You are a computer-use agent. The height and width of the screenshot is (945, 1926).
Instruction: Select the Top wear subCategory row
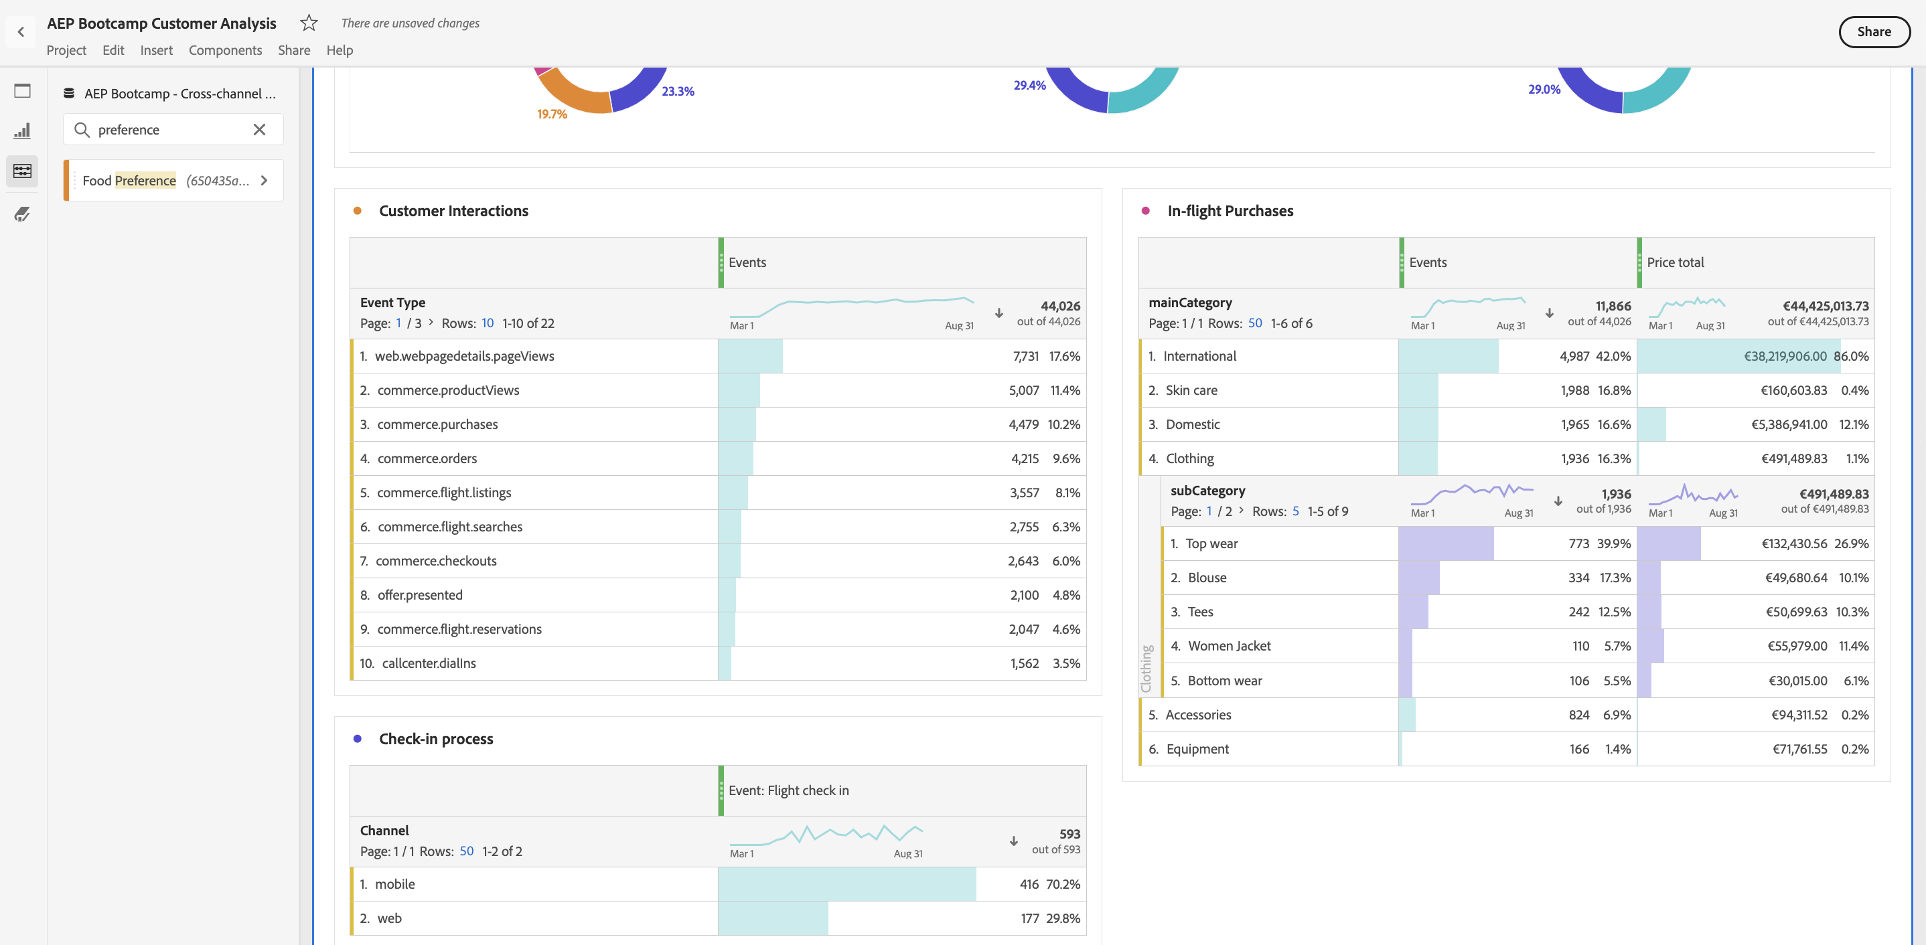1517,544
